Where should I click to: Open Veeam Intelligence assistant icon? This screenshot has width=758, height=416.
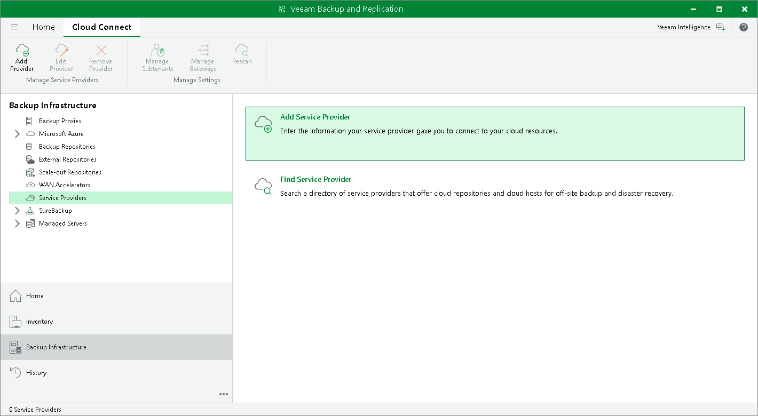(x=721, y=27)
